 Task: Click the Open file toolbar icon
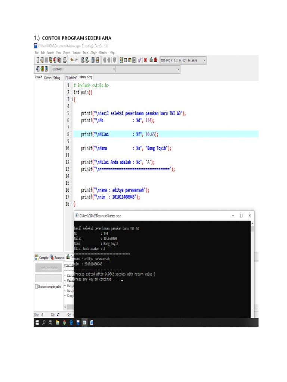(x=42, y=60)
